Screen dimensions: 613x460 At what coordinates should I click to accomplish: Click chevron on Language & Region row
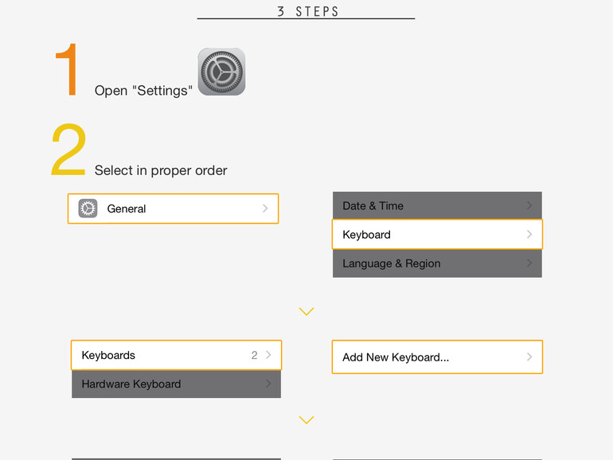point(529,263)
